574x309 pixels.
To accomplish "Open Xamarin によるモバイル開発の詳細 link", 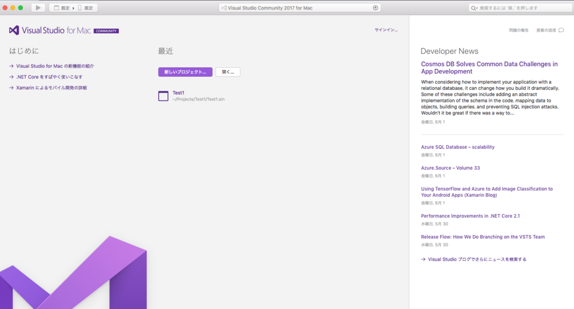I will 51,88.
